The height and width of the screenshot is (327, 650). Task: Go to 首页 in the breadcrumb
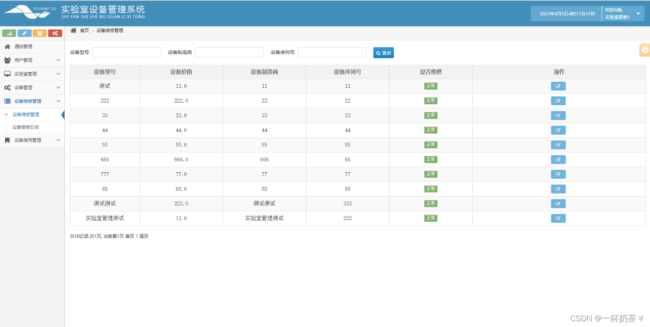click(85, 30)
